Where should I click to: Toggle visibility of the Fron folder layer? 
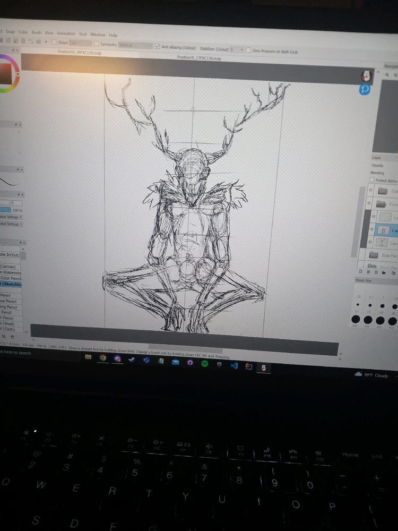[x=369, y=203]
